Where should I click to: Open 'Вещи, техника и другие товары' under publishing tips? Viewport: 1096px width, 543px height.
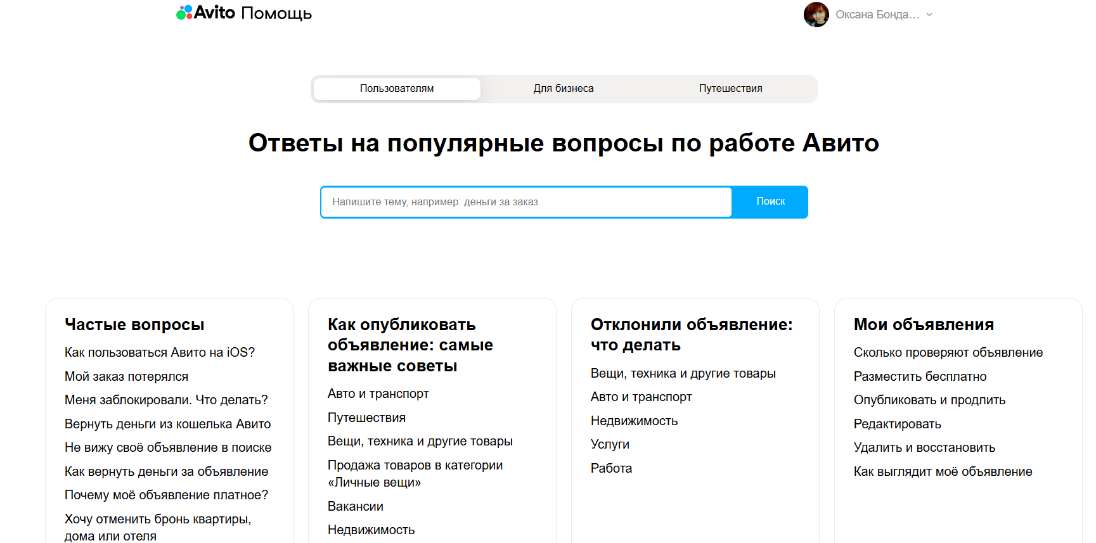tap(420, 441)
